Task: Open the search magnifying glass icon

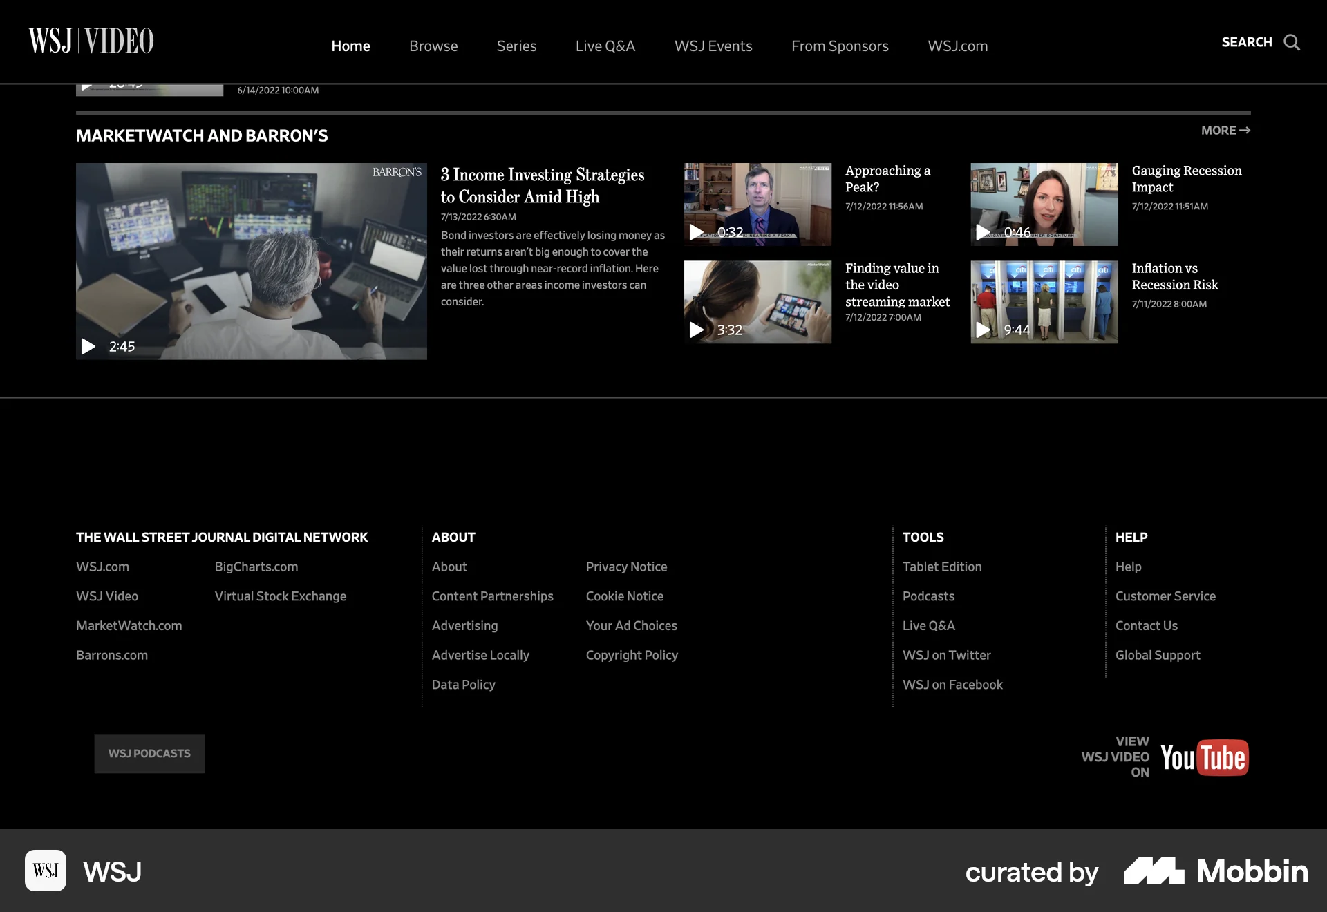Action: 1292,43
